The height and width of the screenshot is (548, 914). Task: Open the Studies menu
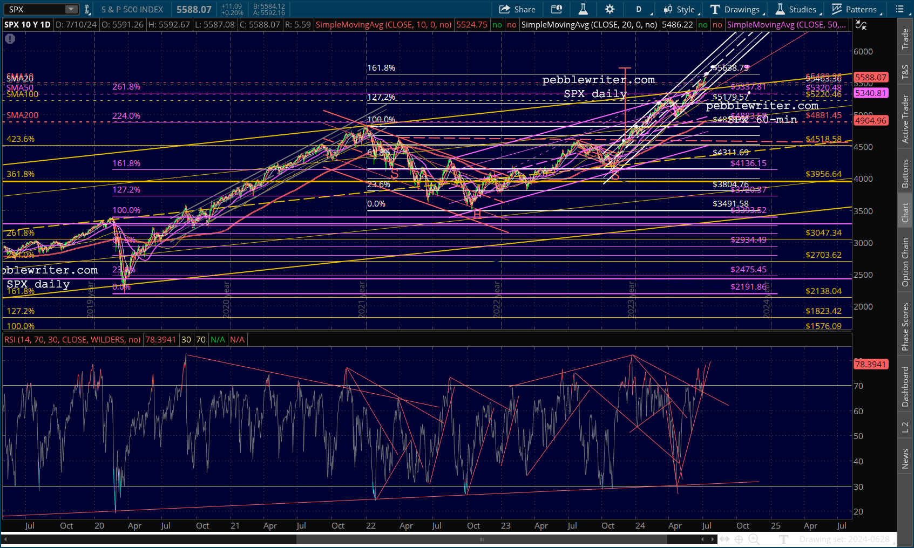(796, 9)
